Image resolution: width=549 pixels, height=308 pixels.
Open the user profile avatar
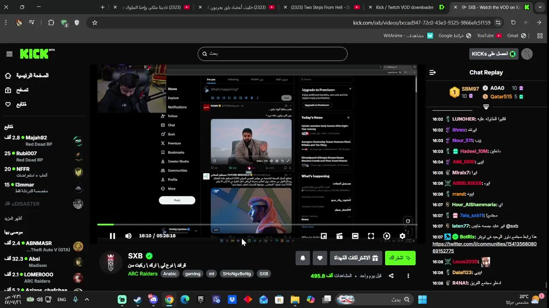pyautogui.click(x=527, y=54)
